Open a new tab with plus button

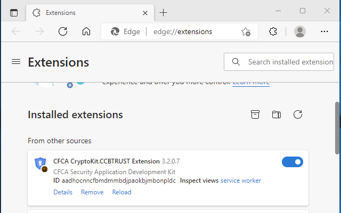pos(164,12)
